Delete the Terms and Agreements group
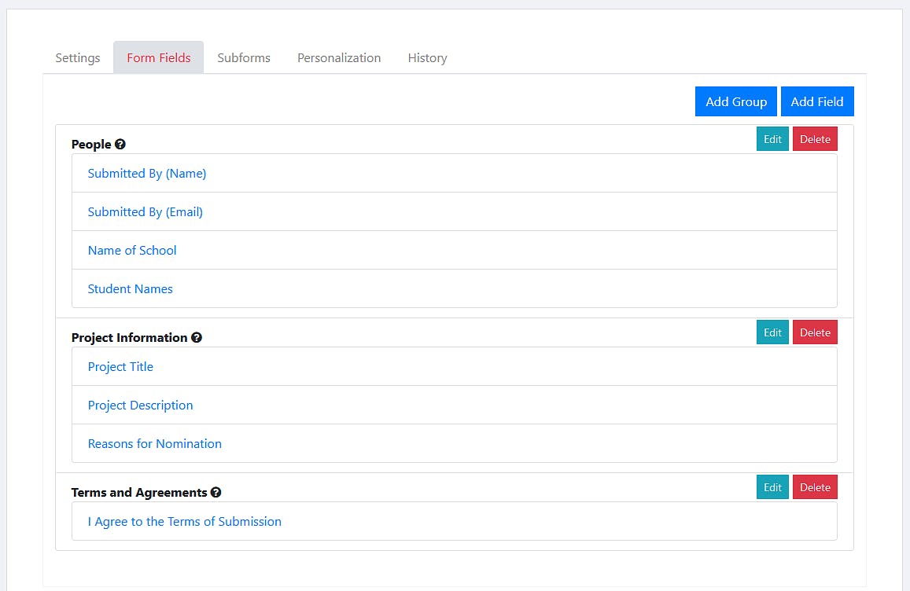This screenshot has height=591, width=910. click(x=815, y=487)
